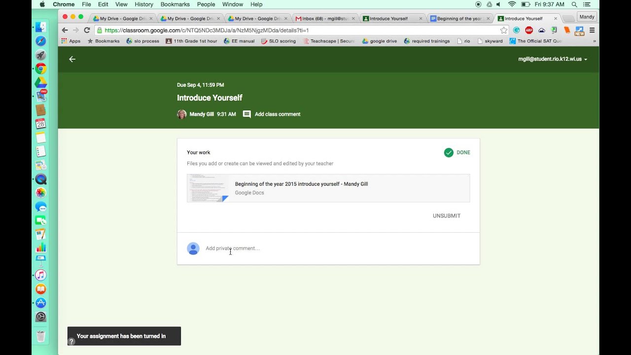Click the UNSUBMIT button

(447, 216)
